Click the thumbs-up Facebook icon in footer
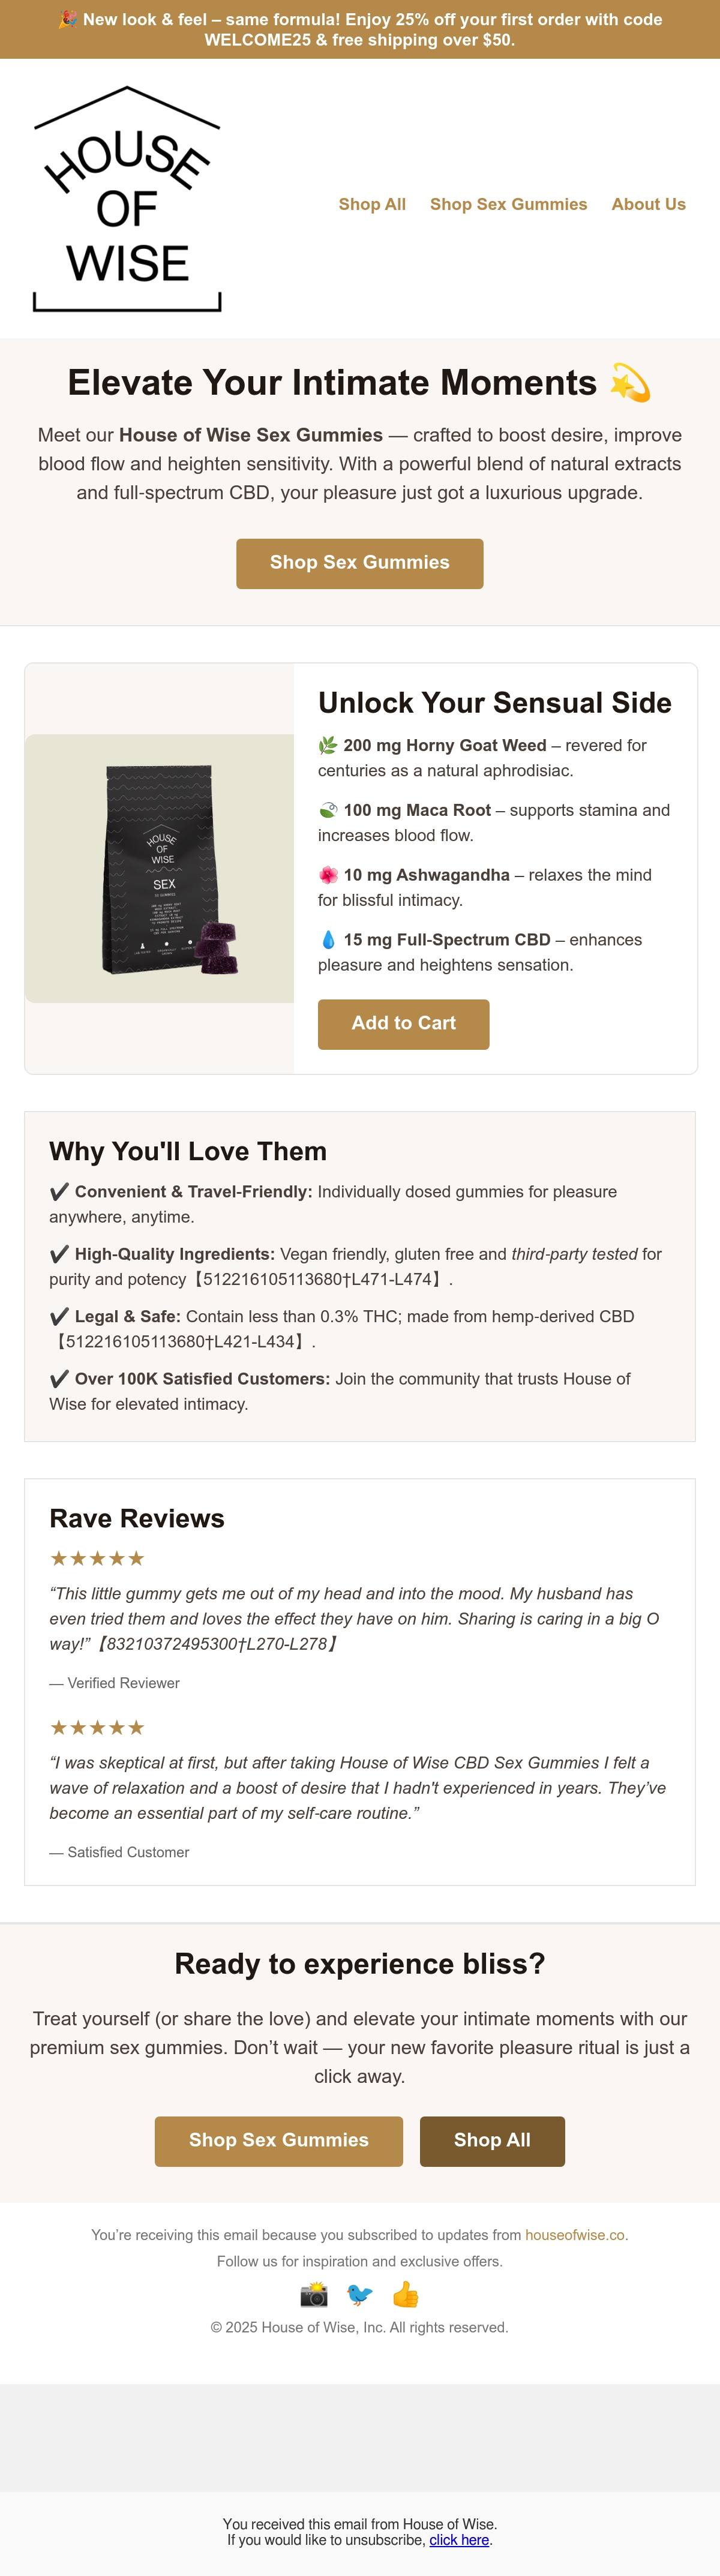720x2576 pixels. (x=406, y=2294)
